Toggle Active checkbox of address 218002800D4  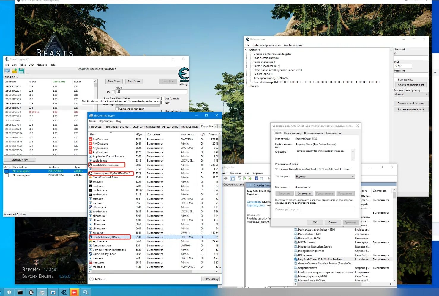tap(7, 175)
